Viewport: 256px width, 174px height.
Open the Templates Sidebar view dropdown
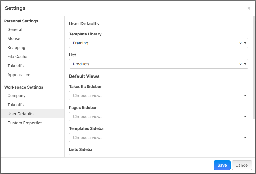tap(159, 138)
